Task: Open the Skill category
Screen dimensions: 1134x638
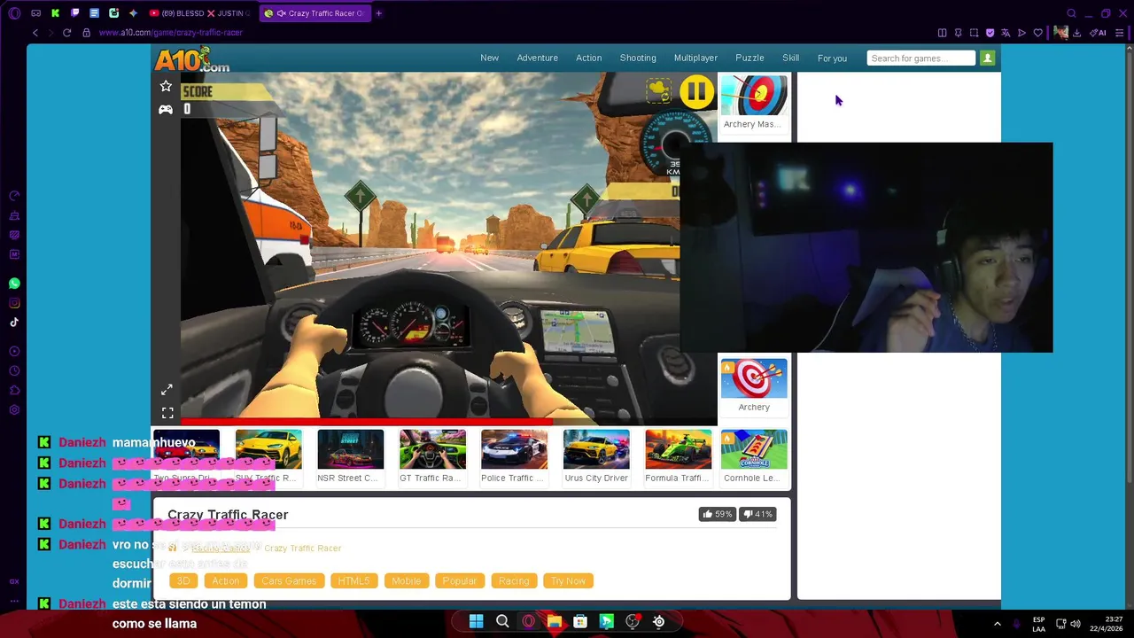Action: [790, 58]
